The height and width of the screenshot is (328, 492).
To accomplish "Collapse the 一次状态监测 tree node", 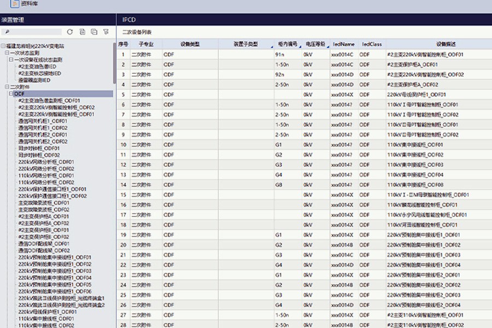I will [x=7, y=53].
